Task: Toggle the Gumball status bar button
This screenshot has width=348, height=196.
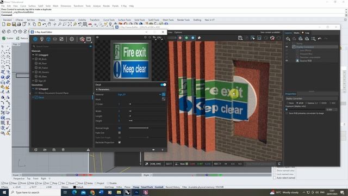Action: point(159,187)
